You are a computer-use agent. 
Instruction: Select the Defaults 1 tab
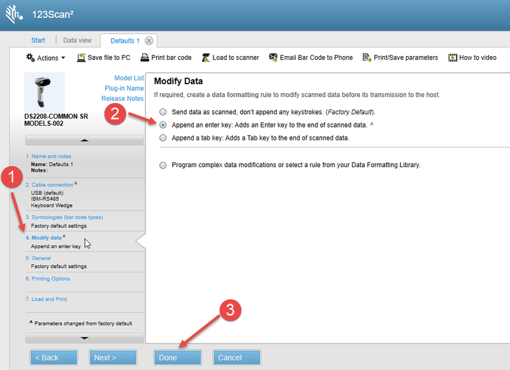point(125,41)
